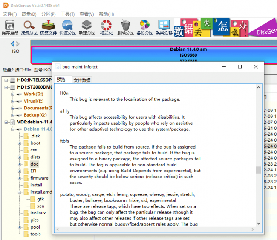Expand the boot folder node
Screen dimensions: 277x240
[x=20, y=143]
